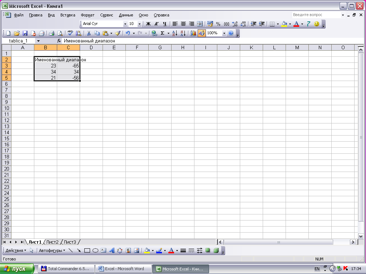Open the Файл menu

coord(19,15)
